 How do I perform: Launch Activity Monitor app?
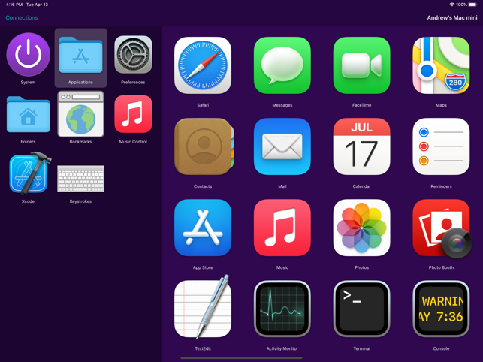point(282,309)
